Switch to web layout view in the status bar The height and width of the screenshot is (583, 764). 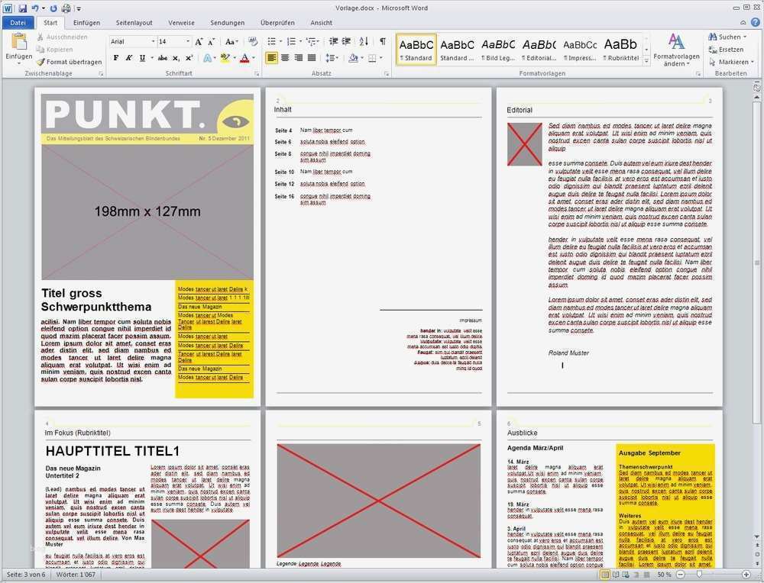[x=626, y=575]
